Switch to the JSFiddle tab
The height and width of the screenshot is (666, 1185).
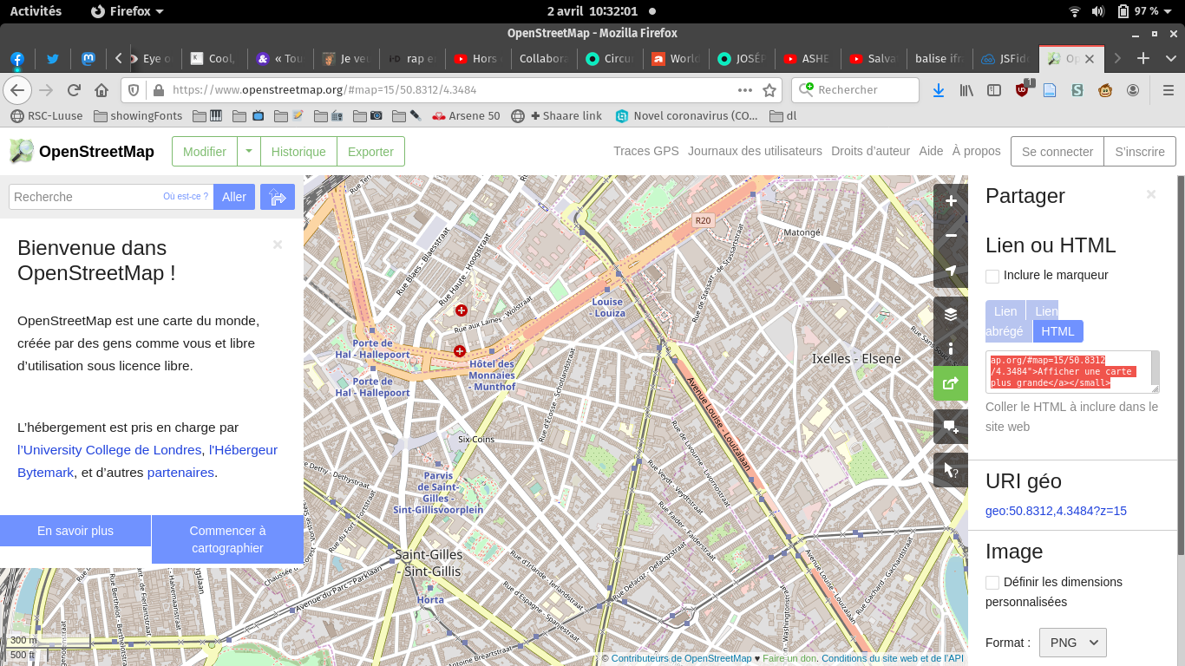(1005, 59)
